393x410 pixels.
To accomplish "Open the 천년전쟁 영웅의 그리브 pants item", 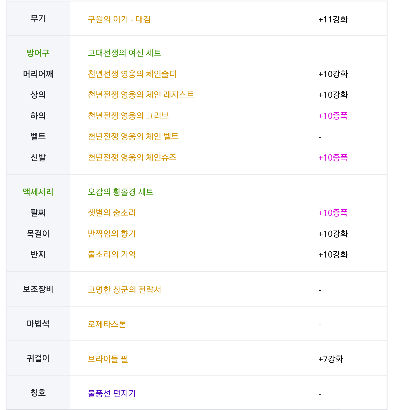I will point(128,116).
